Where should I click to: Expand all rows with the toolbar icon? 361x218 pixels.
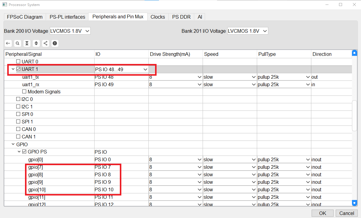pos(36,43)
